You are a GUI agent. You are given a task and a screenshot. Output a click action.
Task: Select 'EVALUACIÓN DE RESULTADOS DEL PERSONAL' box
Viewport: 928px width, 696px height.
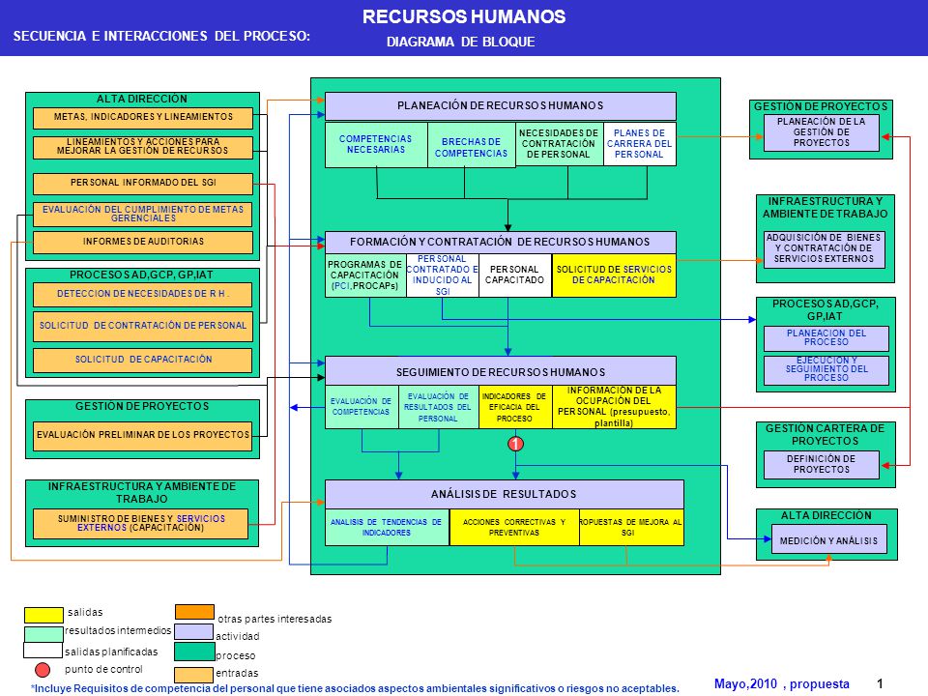pyautogui.click(x=439, y=407)
